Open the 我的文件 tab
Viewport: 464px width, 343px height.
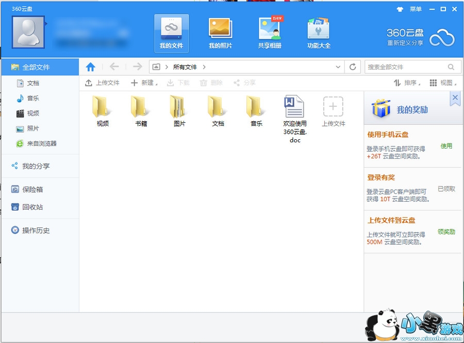point(171,34)
